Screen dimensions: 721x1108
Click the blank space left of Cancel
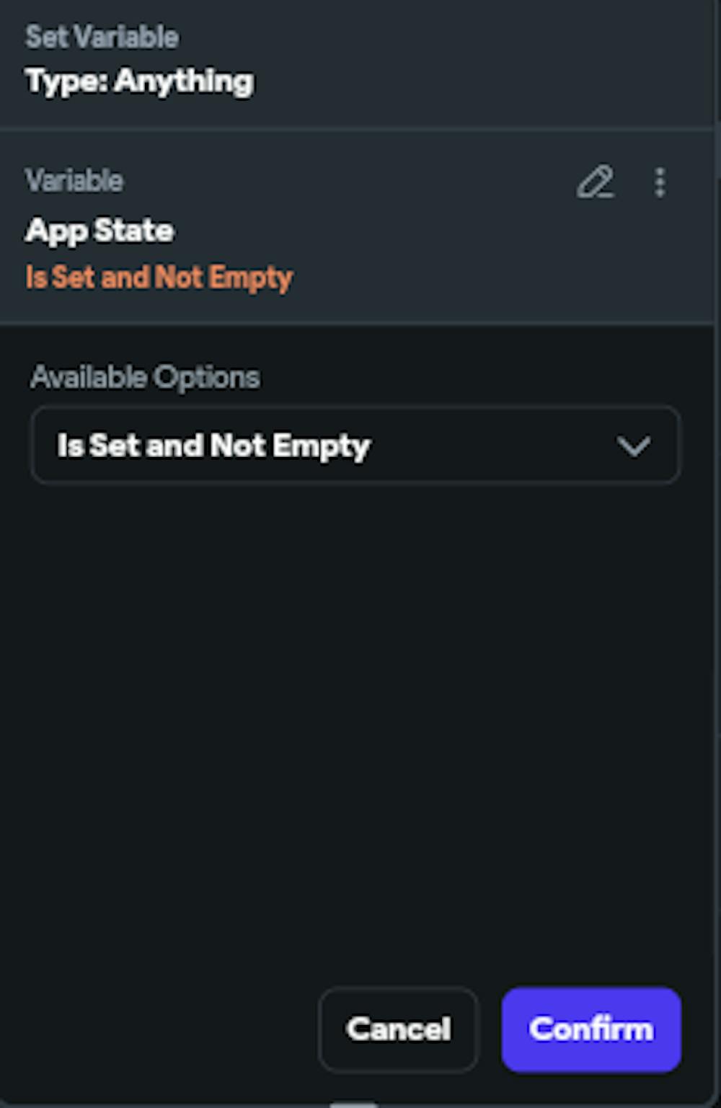pos(159,1029)
